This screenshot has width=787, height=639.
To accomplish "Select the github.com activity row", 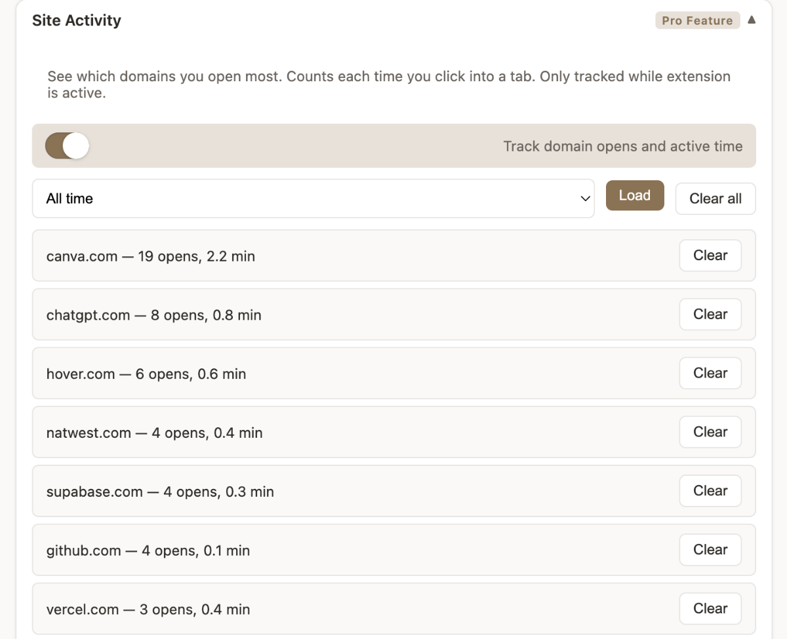I will [x=148, y=551].
